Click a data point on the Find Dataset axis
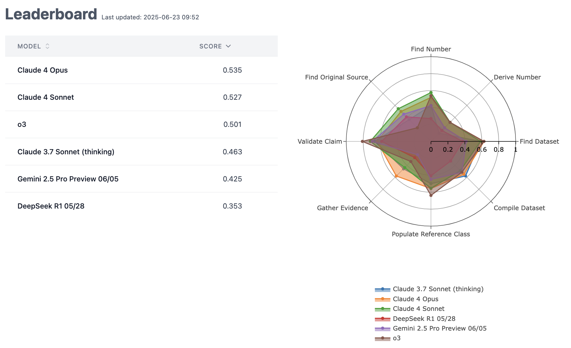Viewport: 571px width, 348px height. point(483,141)
